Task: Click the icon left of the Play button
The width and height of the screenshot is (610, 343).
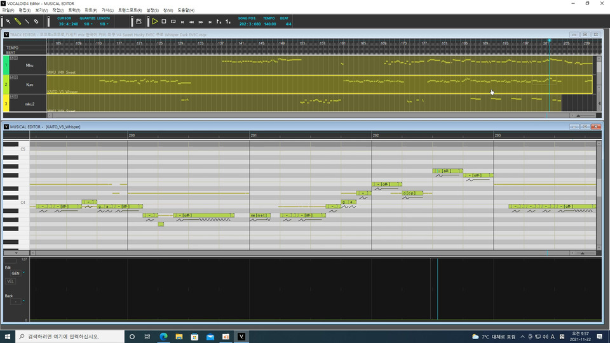Action: (139, 22)
